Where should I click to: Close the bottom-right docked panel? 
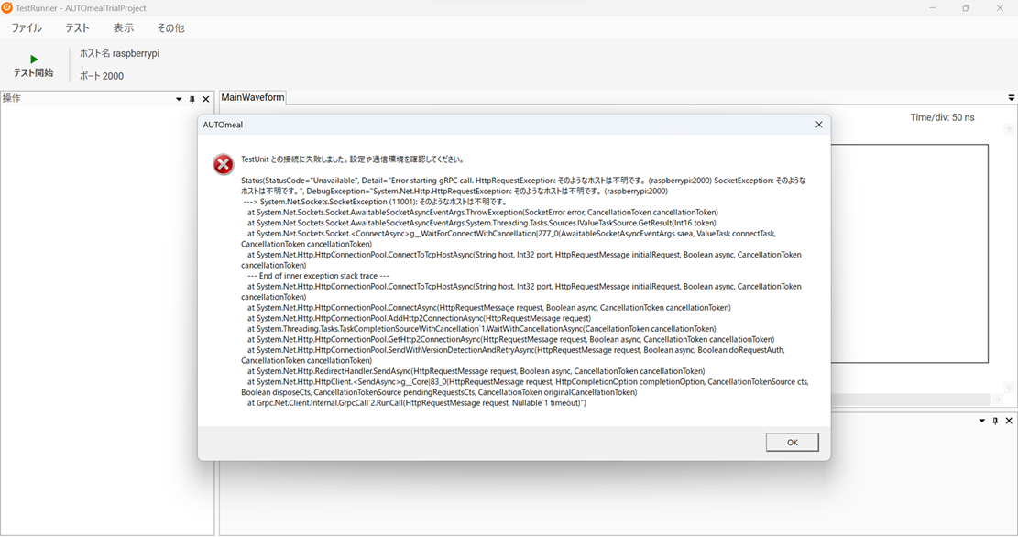click(x=1009, y=421)
